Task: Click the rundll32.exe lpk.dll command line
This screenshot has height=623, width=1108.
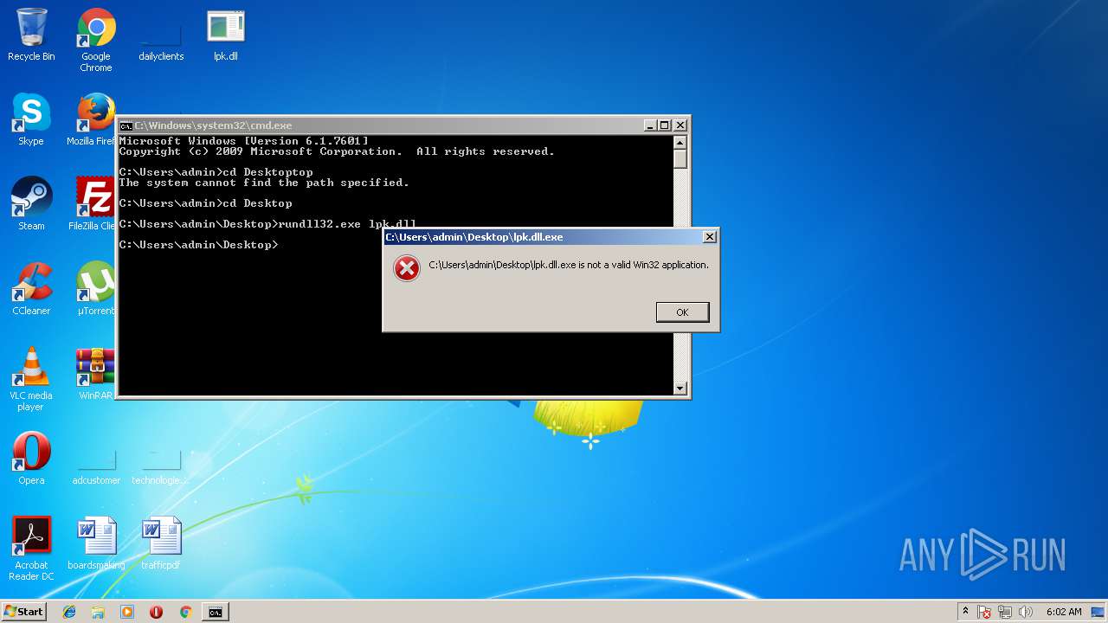Action: 267,224
